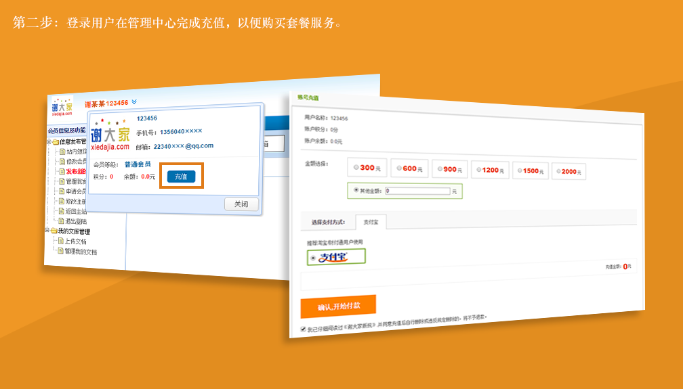Click the orange 确认,开始付款 button

[338, 306]
